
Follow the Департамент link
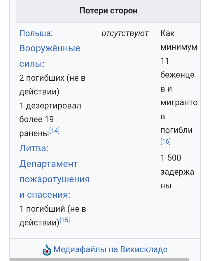tap(48, 164)
